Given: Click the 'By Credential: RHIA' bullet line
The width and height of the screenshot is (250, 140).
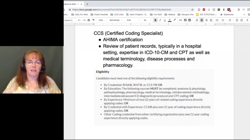Looking at the screenshot, I should tap(133, 85).
